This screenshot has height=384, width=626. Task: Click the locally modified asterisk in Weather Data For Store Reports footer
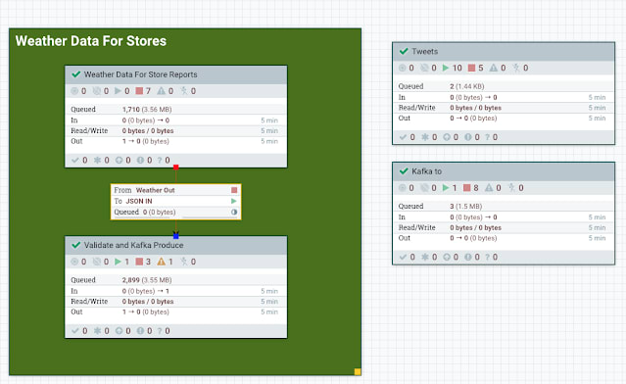pyautogui.click(x=97, y=160)
